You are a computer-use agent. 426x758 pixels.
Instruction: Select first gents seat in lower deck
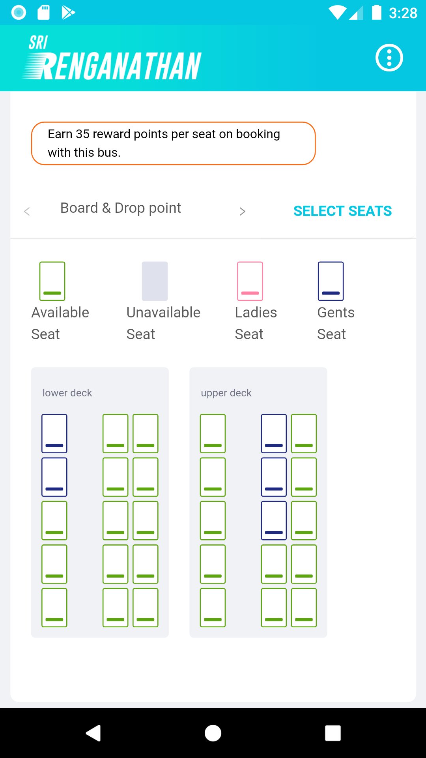[x=54, y=433]
